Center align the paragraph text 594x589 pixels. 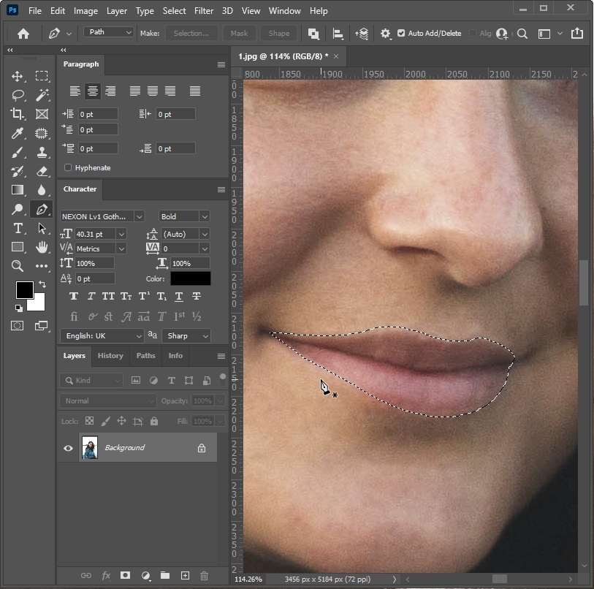(93, 91)
